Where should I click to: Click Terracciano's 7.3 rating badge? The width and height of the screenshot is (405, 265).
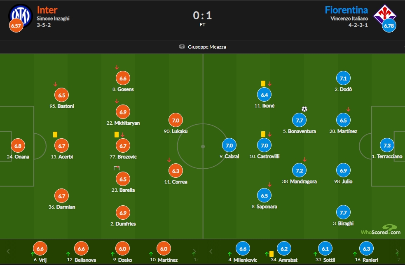387,146
